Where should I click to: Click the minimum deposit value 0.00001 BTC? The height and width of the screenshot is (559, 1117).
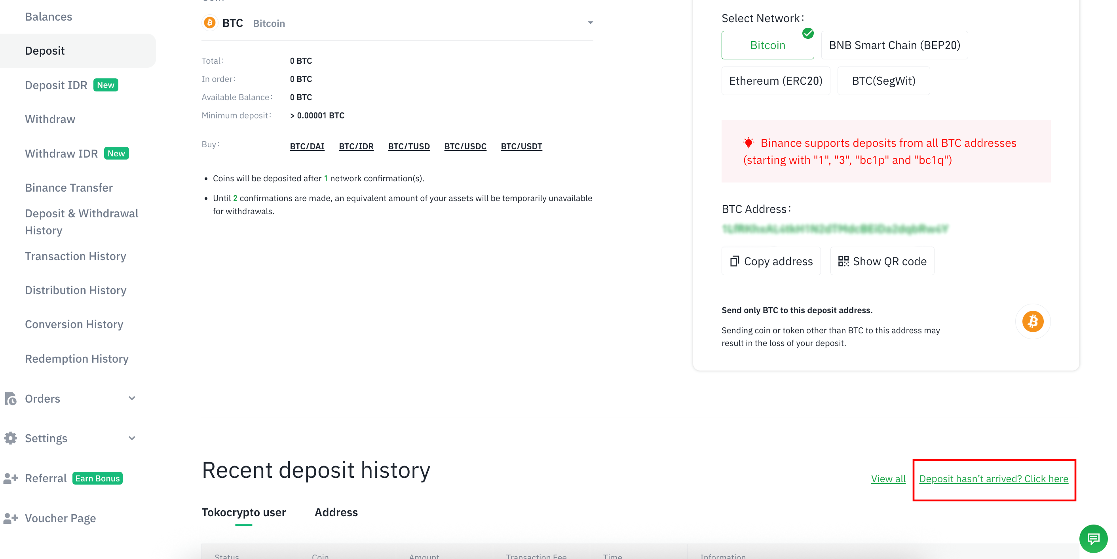point(317,115)
